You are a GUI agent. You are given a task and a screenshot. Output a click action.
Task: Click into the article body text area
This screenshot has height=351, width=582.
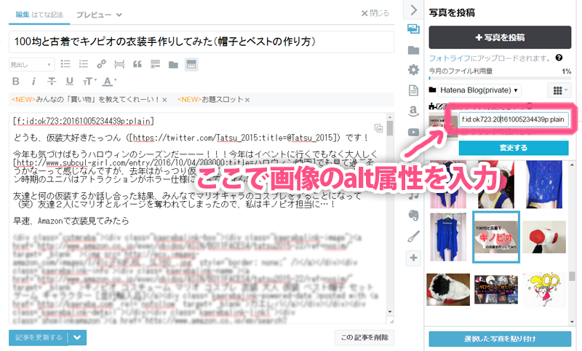pyautogui.click(x=197, y=218)
